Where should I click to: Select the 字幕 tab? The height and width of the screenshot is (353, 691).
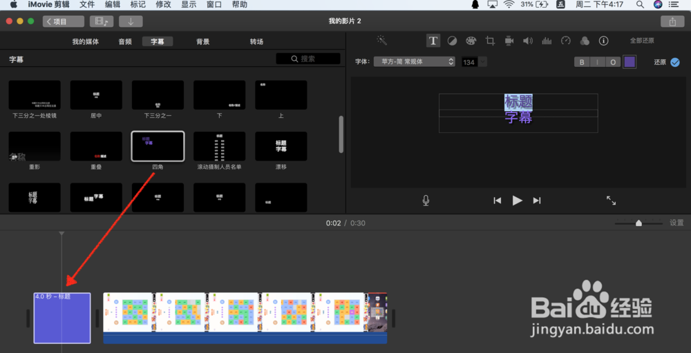tap(158, 42)
